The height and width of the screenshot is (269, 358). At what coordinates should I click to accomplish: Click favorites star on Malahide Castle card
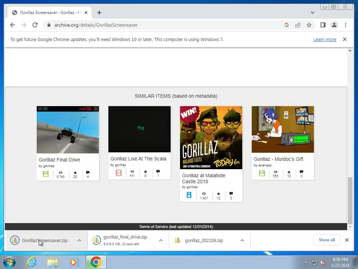click(x=219, y=194)
